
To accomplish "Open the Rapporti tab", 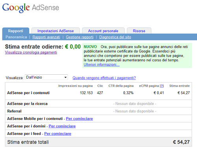I will (x=16, y=31).
